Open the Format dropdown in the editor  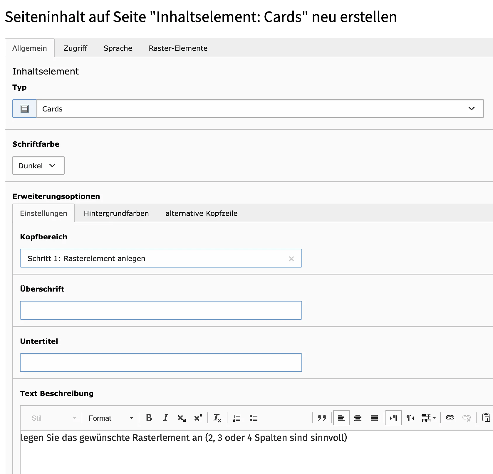111,418
